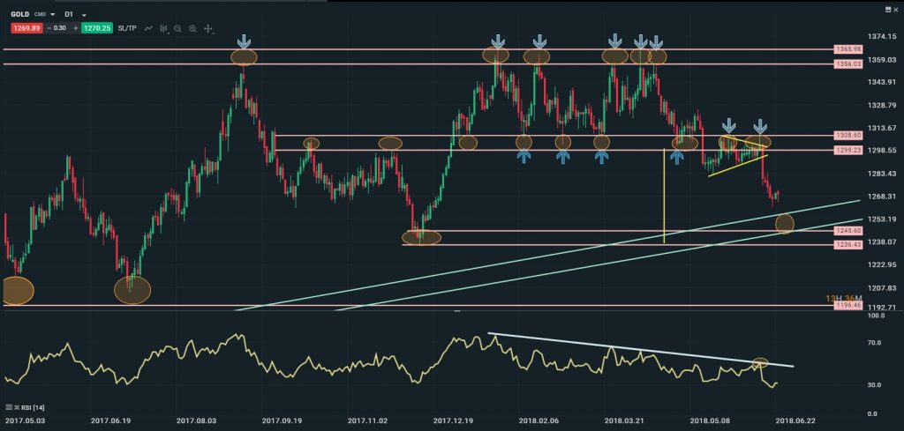
Task: Close the GOLD chart with the X icon
Action: tap(895, 10)
